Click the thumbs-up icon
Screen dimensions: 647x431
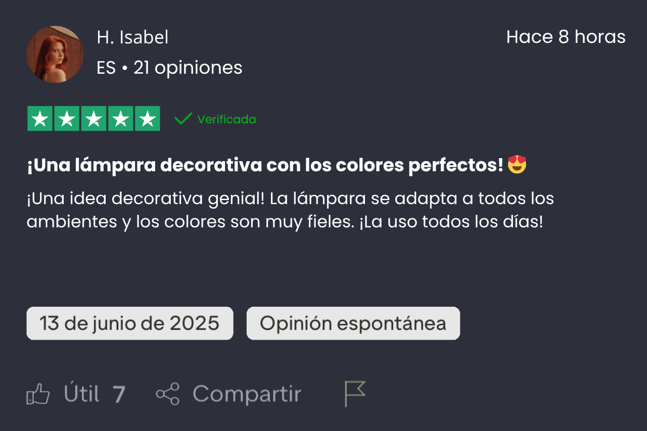click(38, 394)
